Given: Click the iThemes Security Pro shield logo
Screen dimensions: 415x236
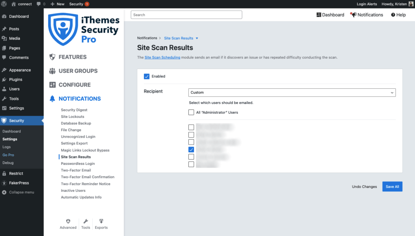Looking at the screenshot, I should point(63,29).
